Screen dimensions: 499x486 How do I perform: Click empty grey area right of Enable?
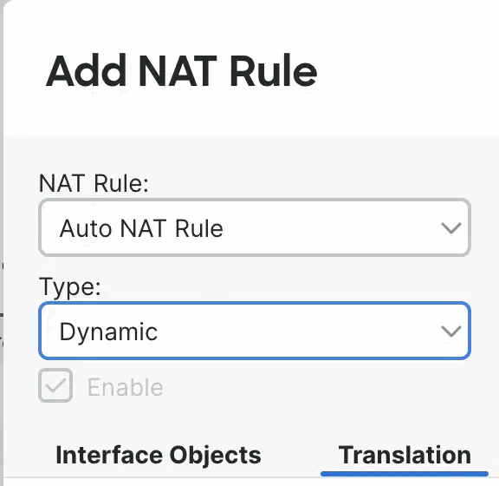[318, 386]
